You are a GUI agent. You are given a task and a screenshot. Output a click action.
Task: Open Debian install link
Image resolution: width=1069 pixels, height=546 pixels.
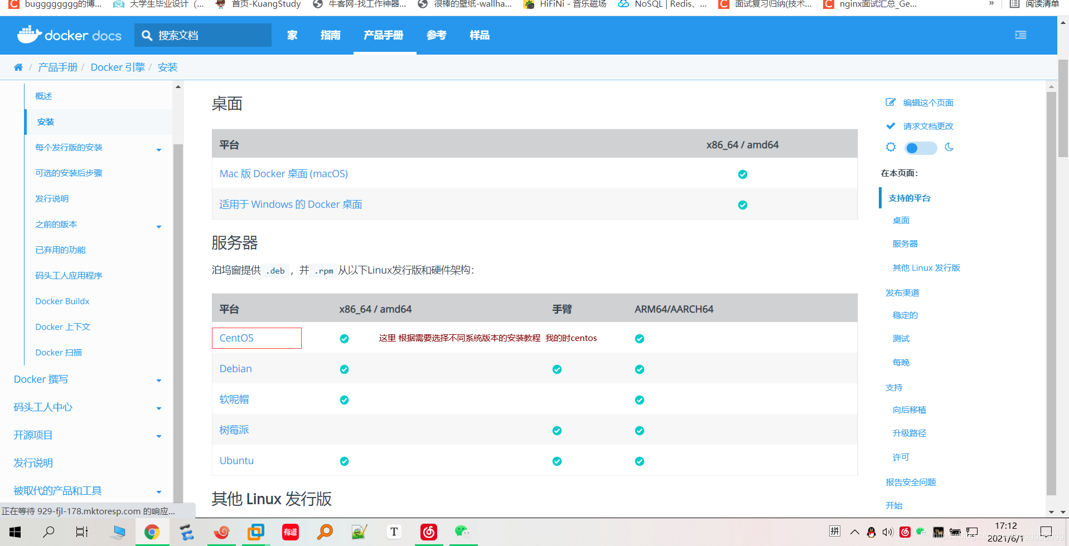click(235, 369)
